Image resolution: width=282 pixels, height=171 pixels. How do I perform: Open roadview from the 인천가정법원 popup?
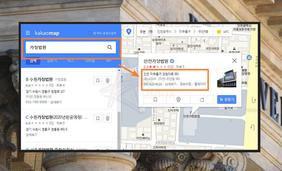point(179,100)
